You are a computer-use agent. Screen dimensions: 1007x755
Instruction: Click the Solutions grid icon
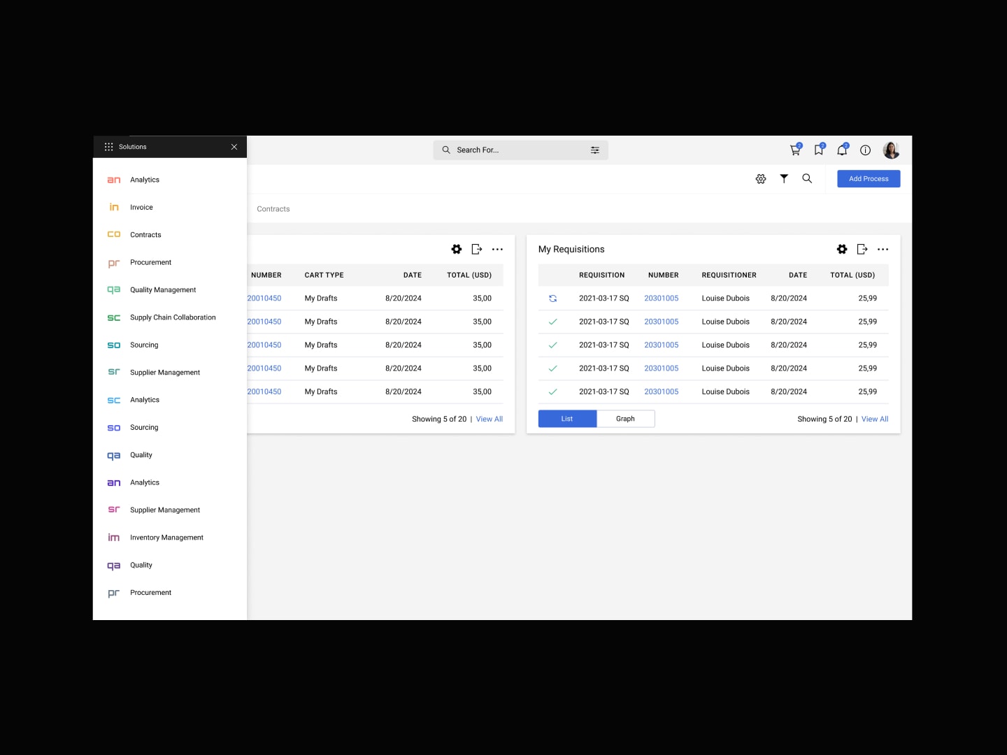pyautogui.click(x=108, y=147)
